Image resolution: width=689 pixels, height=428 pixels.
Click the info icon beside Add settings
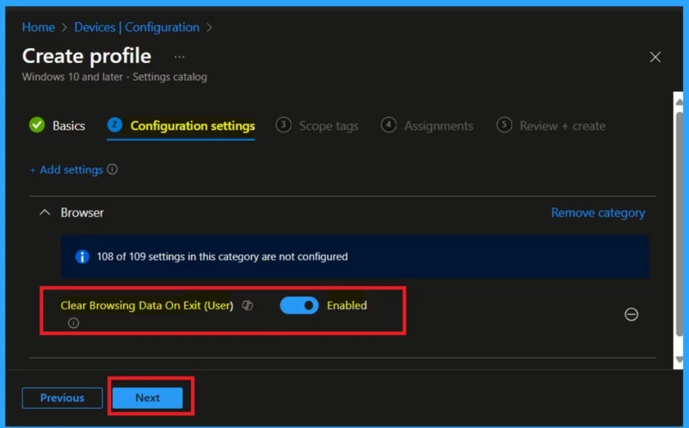pyautogui.click(x=112, y=169)
